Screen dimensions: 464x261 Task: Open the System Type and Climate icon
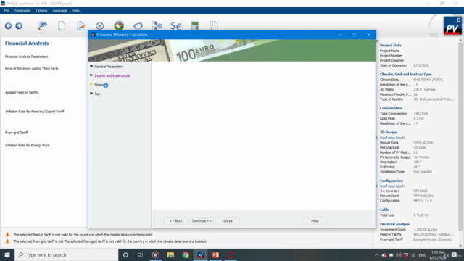coord(80,26)
